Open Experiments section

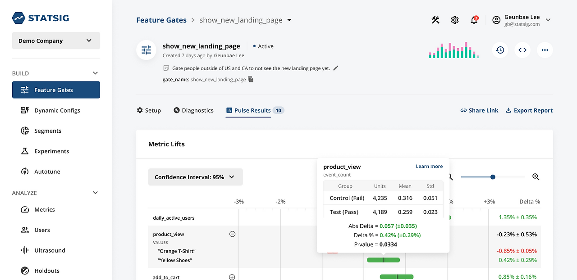coord(52,151)
